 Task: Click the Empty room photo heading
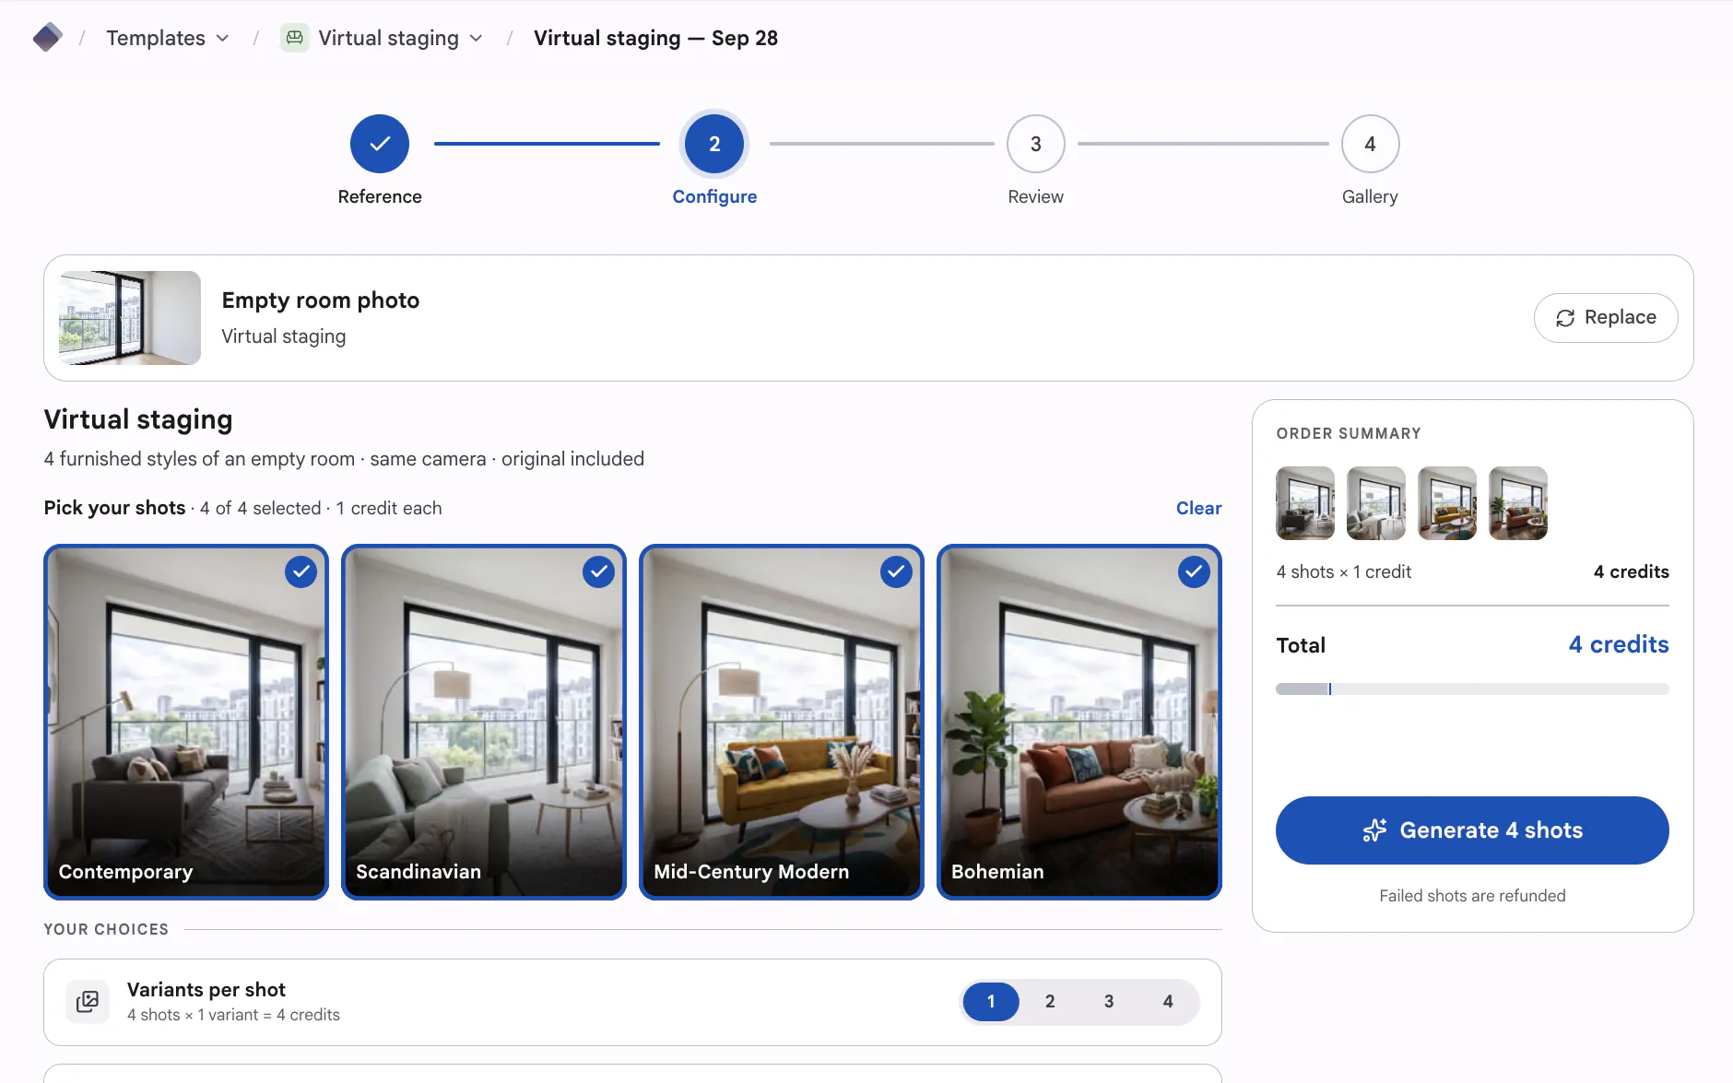pyautogui.click(x=321, y=300)
